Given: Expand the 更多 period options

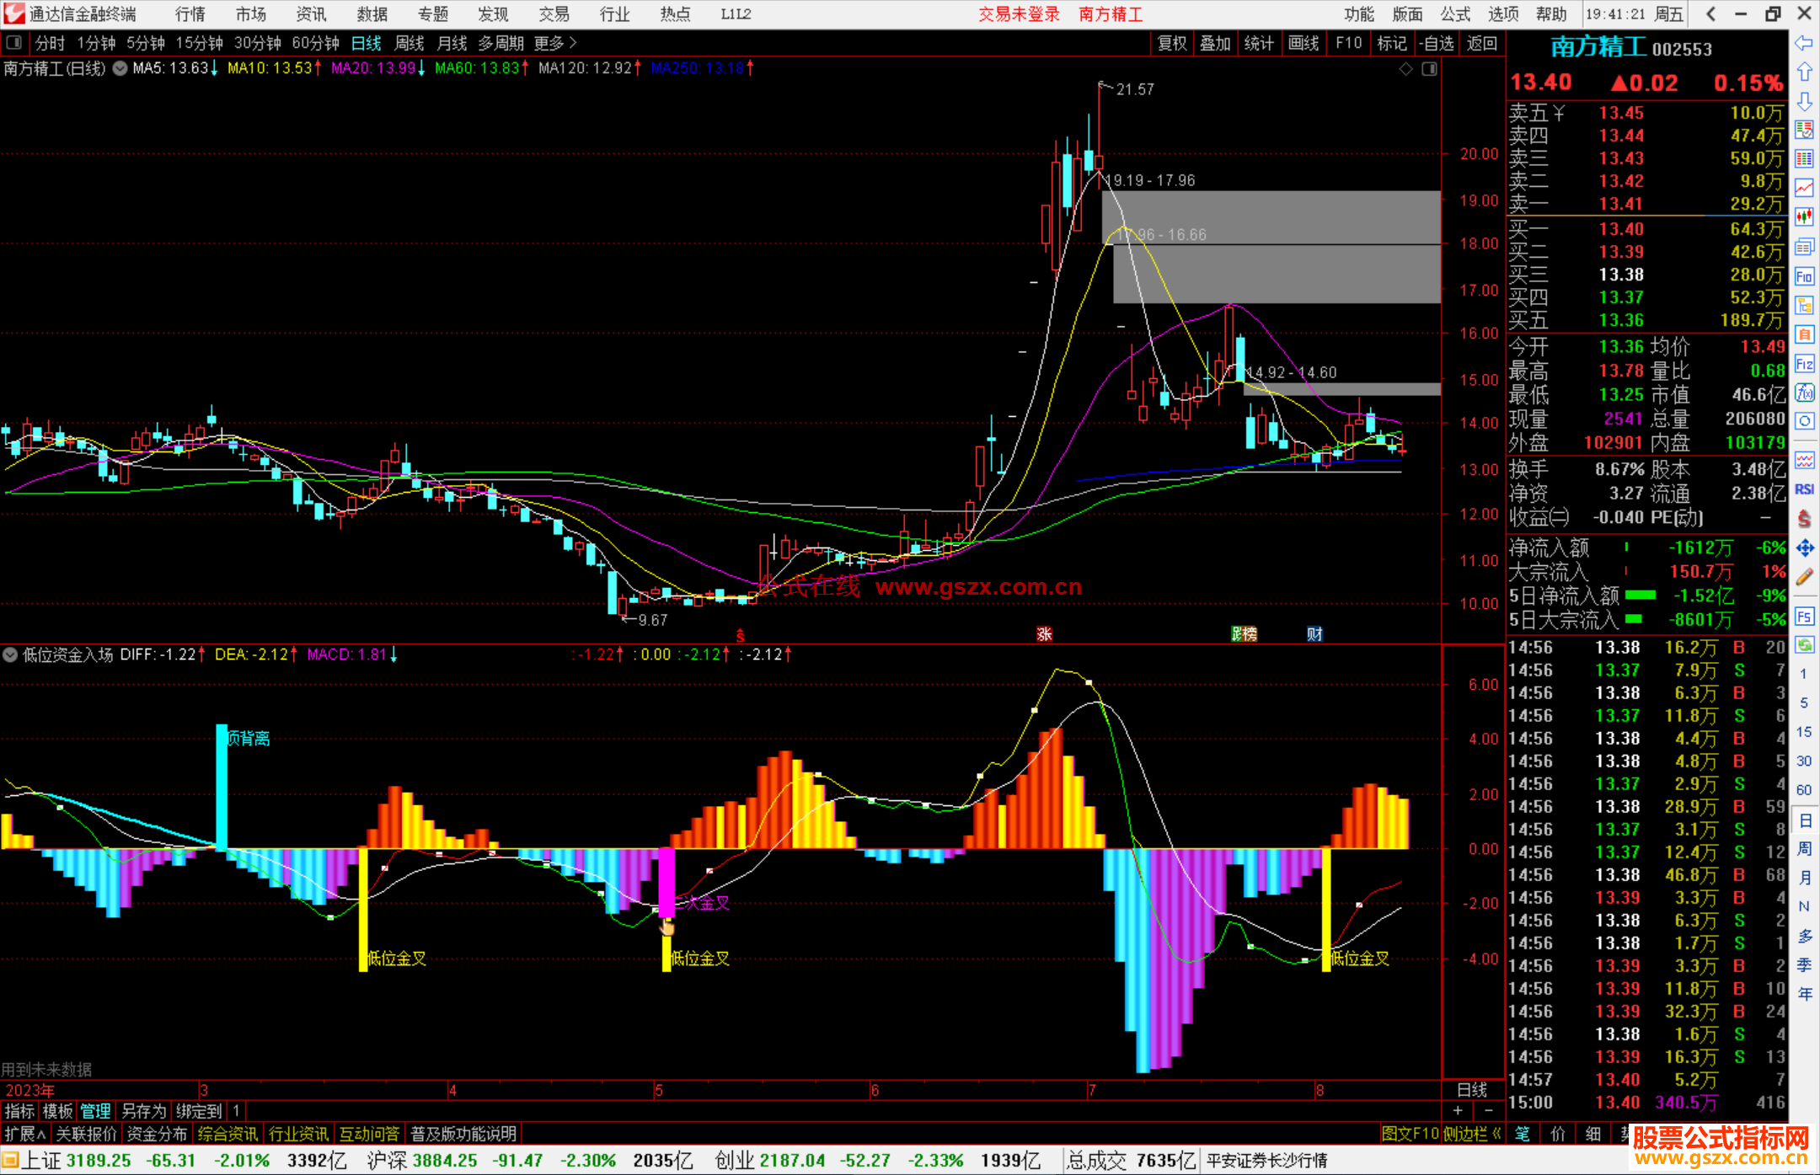Looking at the screenshot, I should point(555,43).
